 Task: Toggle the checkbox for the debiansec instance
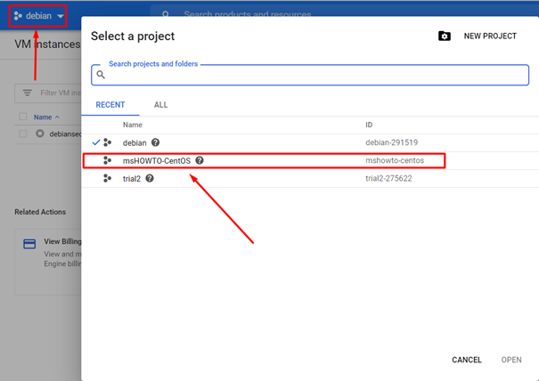(23, 134)
